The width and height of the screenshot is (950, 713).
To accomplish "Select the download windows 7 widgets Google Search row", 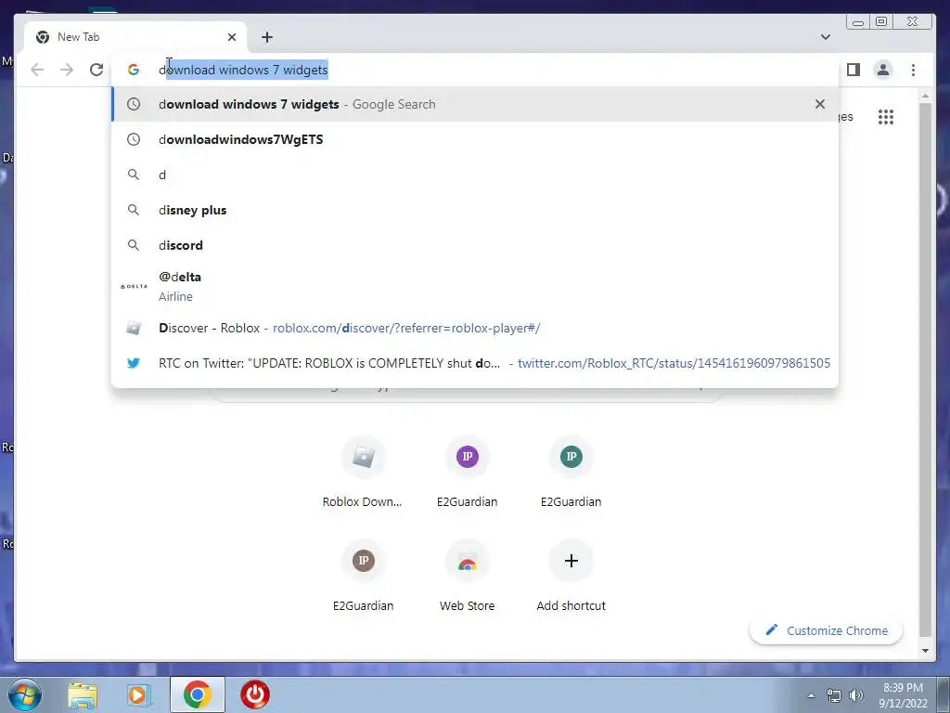I will click(475, 104).
